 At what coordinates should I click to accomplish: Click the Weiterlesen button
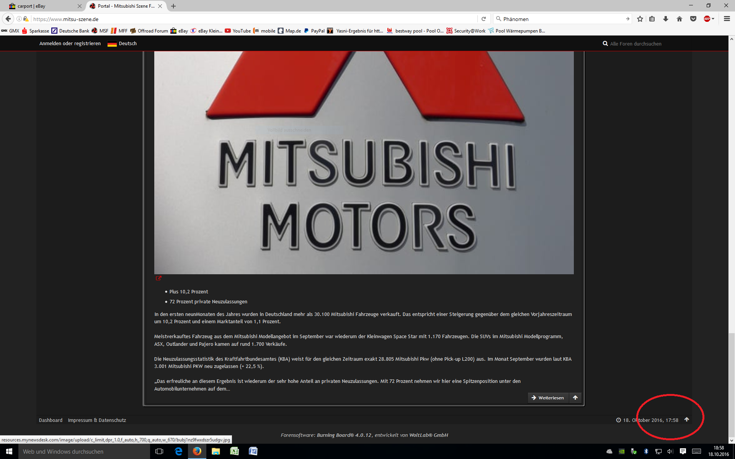click(548, 398)
